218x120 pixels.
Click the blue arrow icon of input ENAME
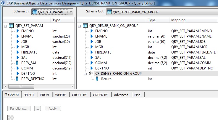[x=18, y=36]
